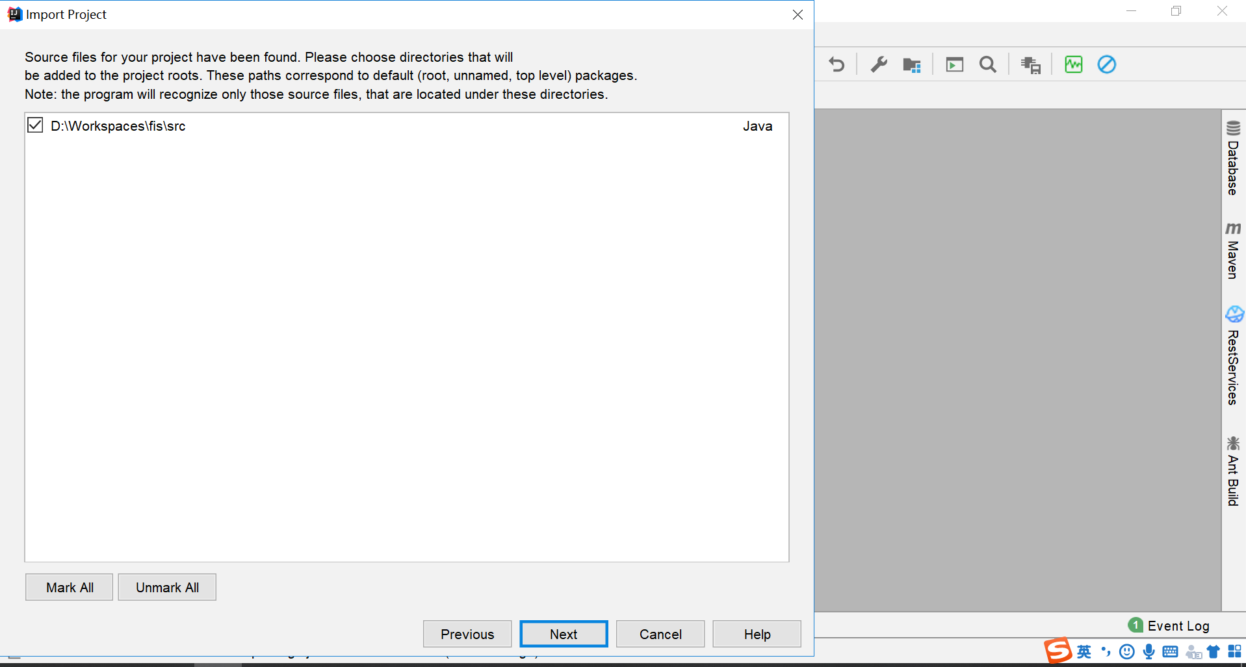This screenshot has width=1246, height=667.
Task: Click the Unmark All button
Action: [x=167, y=587]
